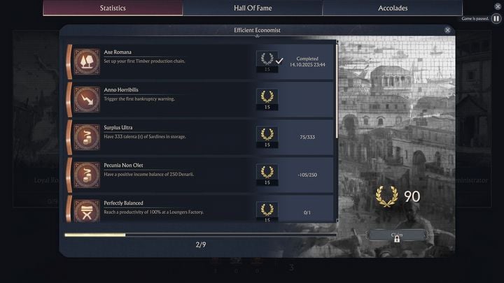Open the Accolades tab
This screenshot has width=504, height=283.
click(x=392, y=8)
